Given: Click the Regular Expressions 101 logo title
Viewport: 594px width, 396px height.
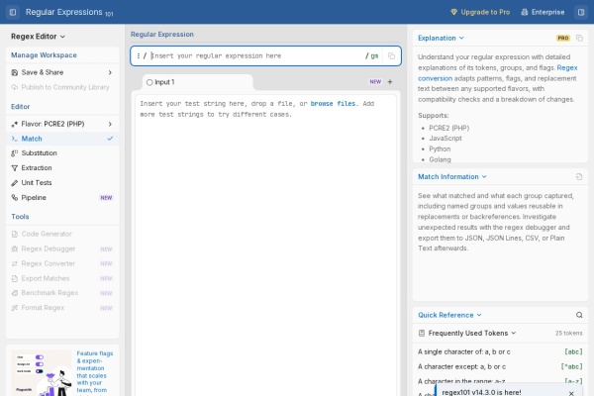Looking at the screenshot, I should click(x=69, y=12).
